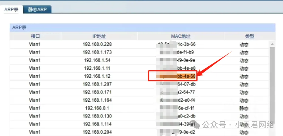This screenshot has width=283, height=136.
Task: Select the IP address 192.168.1.207
Action: click(x=97, y=84)
